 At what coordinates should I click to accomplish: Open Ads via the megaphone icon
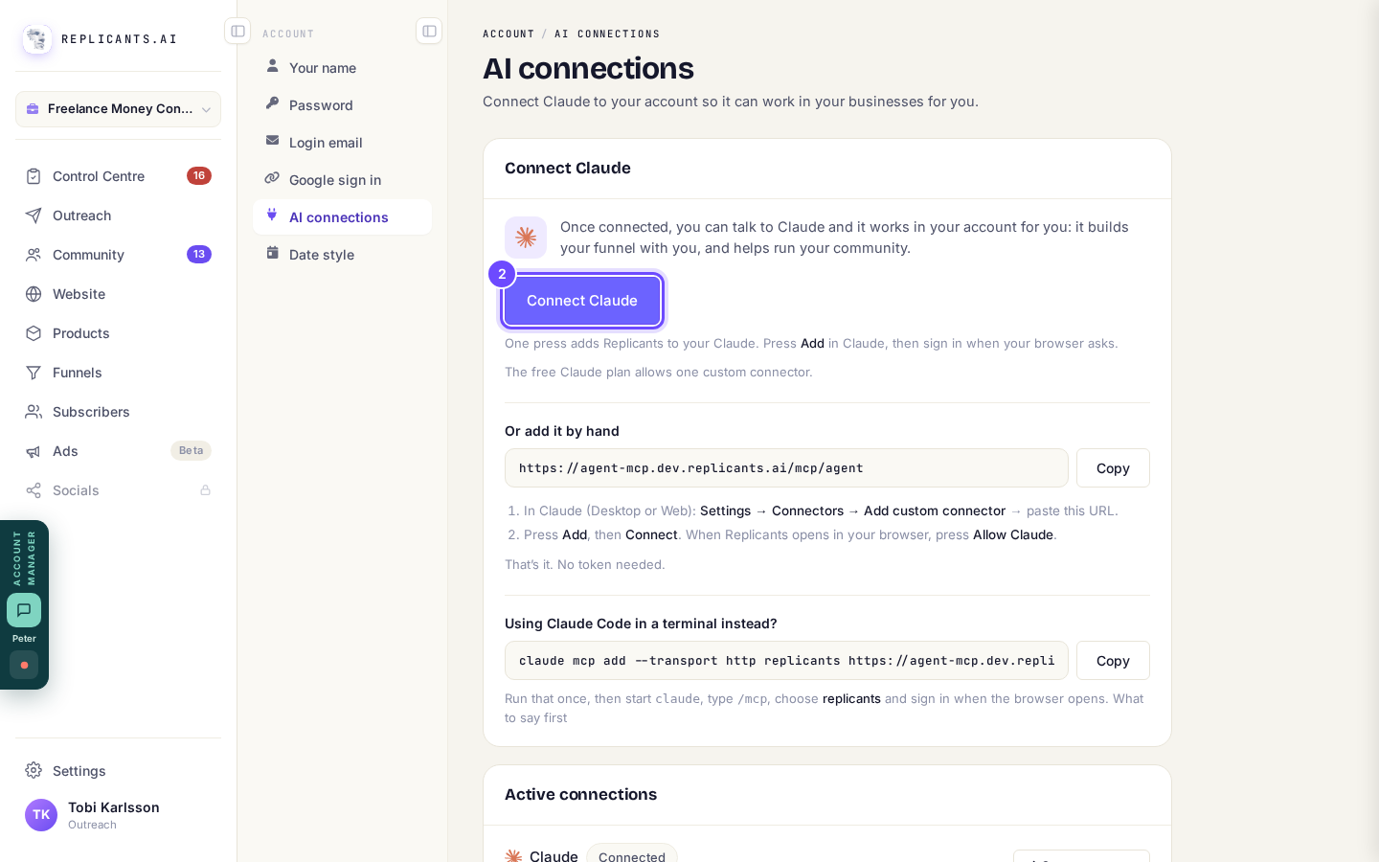tap(34, 451)
